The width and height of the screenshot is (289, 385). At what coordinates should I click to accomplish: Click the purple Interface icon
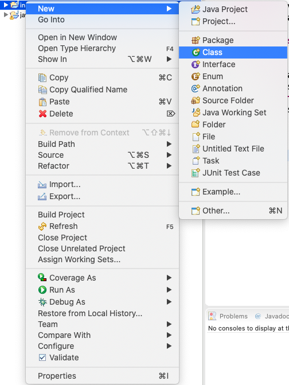pos(196,64)
